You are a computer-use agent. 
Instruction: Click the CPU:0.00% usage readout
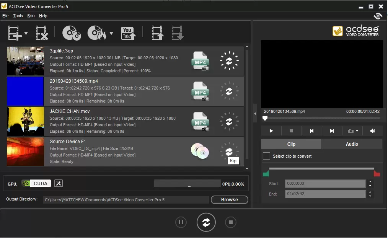pos(233,184)
